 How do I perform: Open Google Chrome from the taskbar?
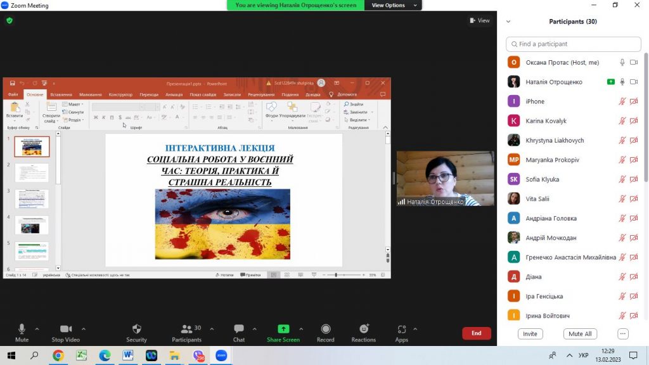[58, 355]
